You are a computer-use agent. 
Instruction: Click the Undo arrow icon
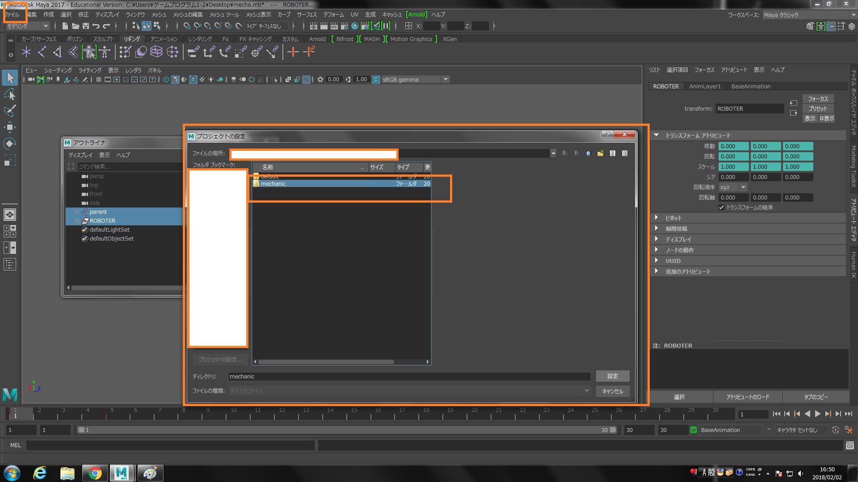96,26
